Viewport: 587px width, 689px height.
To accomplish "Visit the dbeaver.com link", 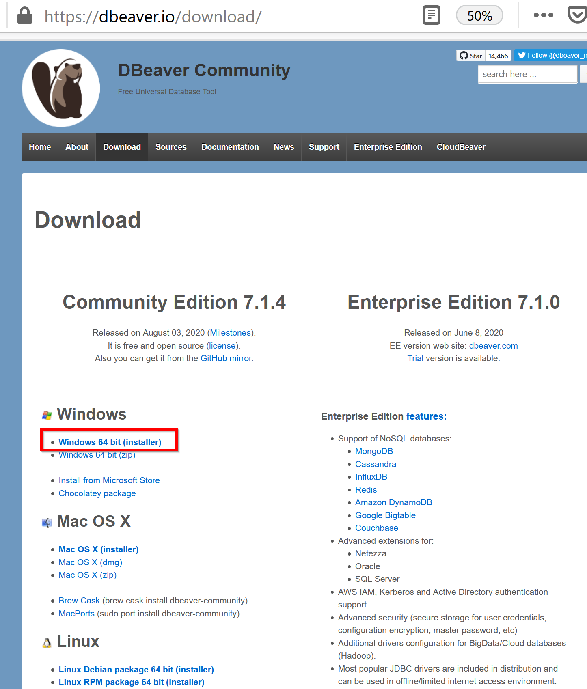I will (493, 346).
